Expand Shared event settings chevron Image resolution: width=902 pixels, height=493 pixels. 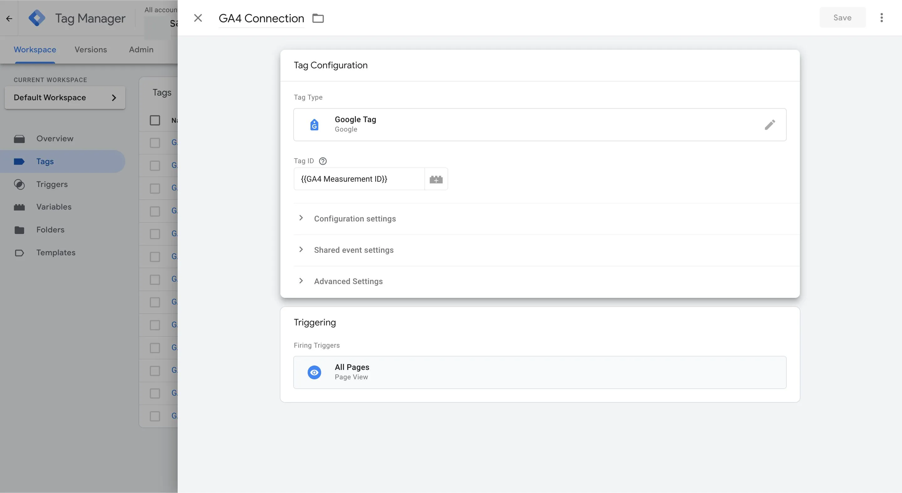pos(301,249)
